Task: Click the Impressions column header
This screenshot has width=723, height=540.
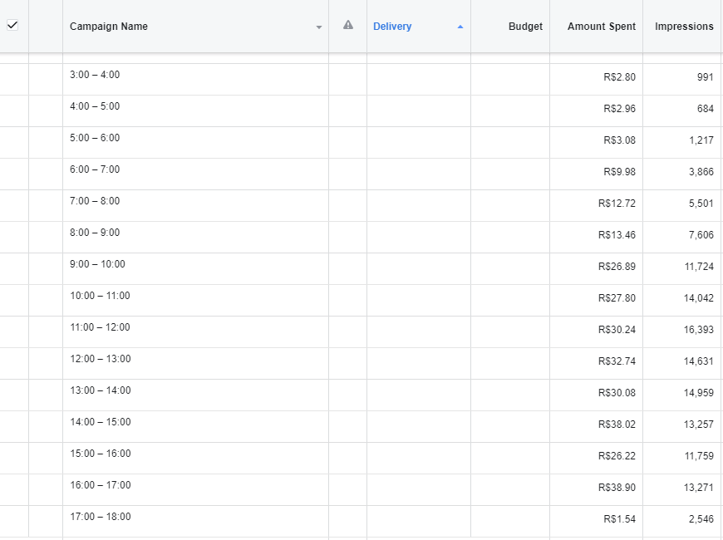Action: pos(683,27)
